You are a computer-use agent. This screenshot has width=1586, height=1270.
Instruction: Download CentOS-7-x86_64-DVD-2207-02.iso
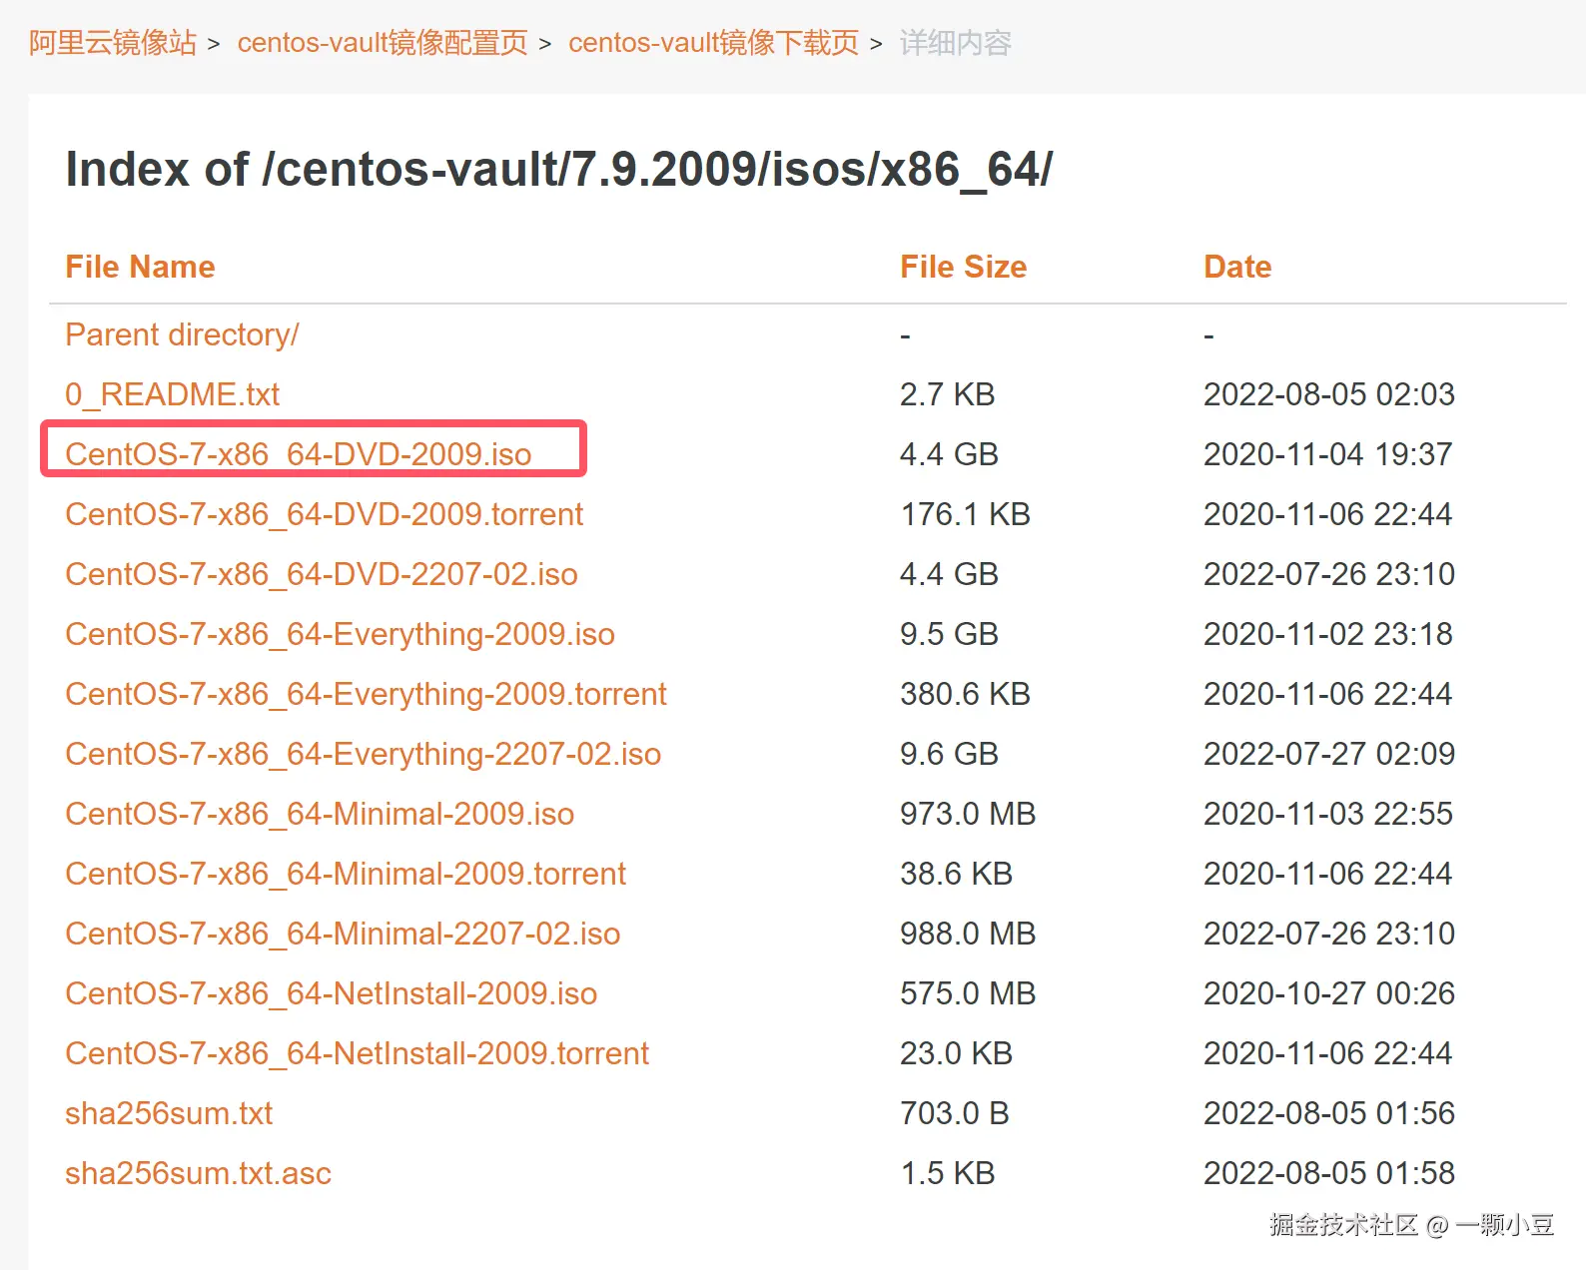(x=322, y=574)
